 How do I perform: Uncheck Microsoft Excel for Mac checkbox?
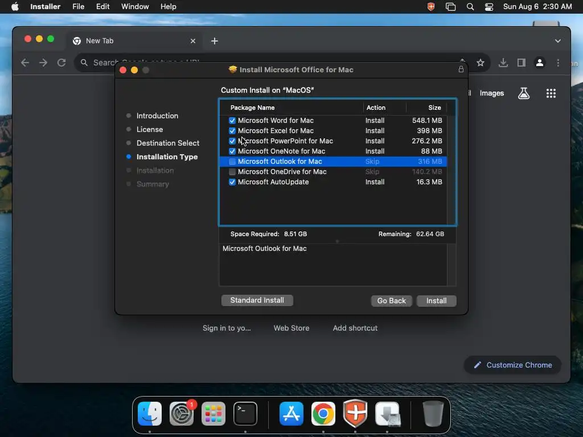point(232,131)
